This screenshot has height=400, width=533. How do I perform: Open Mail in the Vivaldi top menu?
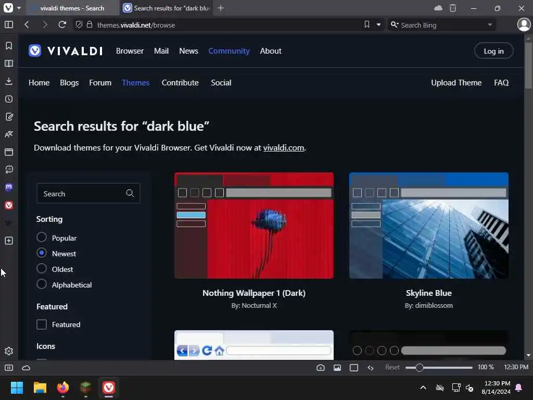(x=161, y=51)
